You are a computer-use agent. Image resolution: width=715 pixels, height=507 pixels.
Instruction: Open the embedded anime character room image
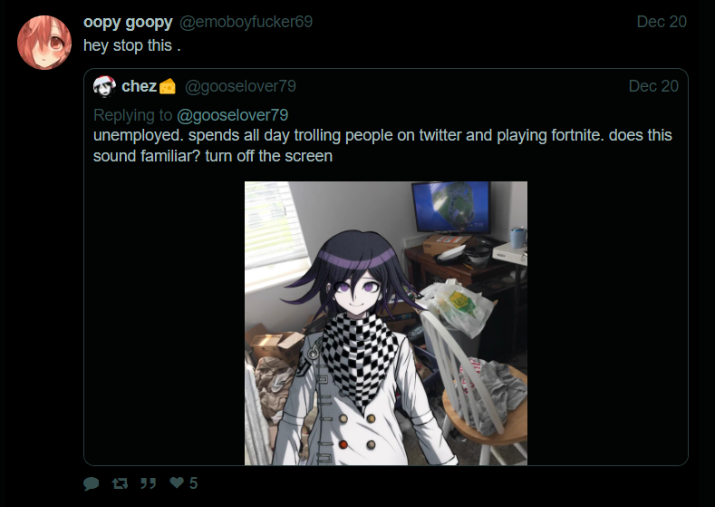click(386, 323)
